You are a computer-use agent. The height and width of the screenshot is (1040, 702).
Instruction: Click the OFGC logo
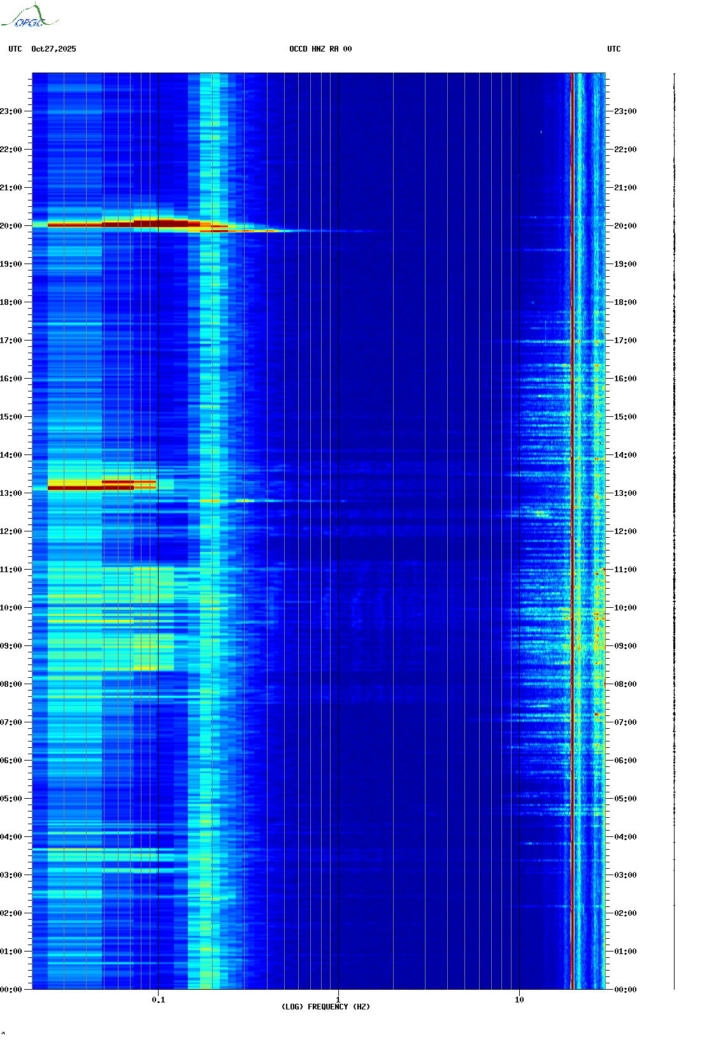[x=29, y=16]
